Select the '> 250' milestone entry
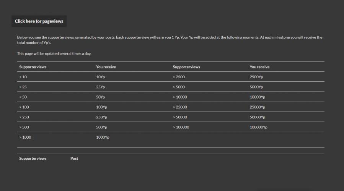Screen dimensions: 344x191 tap(24, 117)
